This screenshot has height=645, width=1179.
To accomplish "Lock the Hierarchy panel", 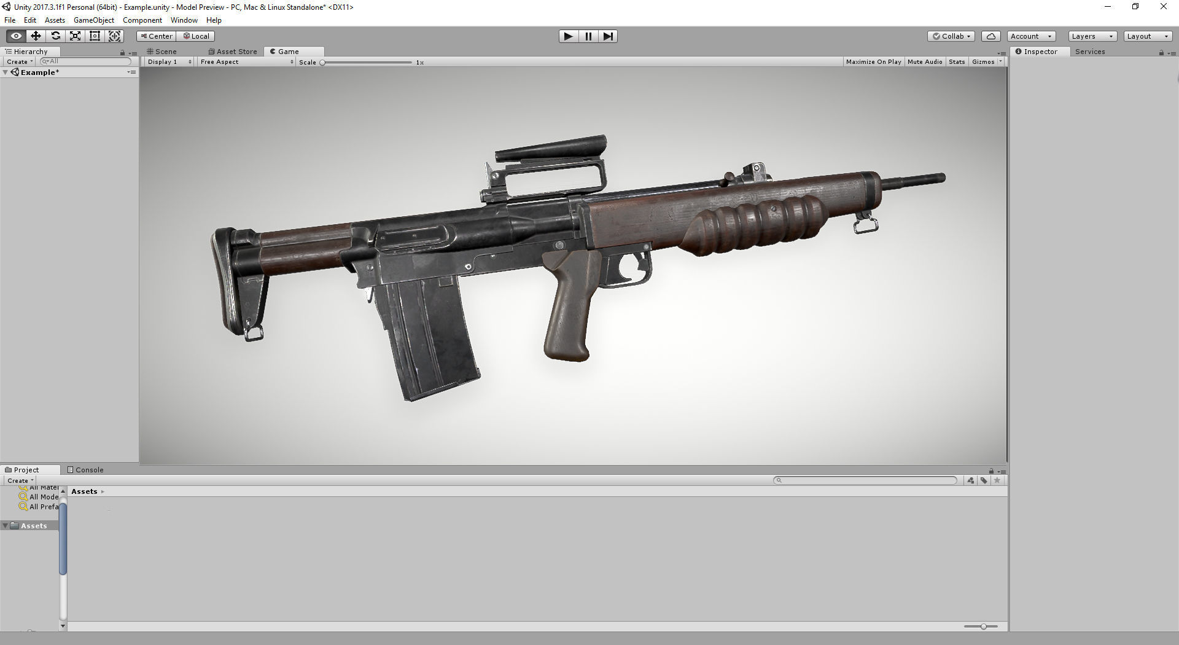I will pyautogui.click(x=122, y=53).
